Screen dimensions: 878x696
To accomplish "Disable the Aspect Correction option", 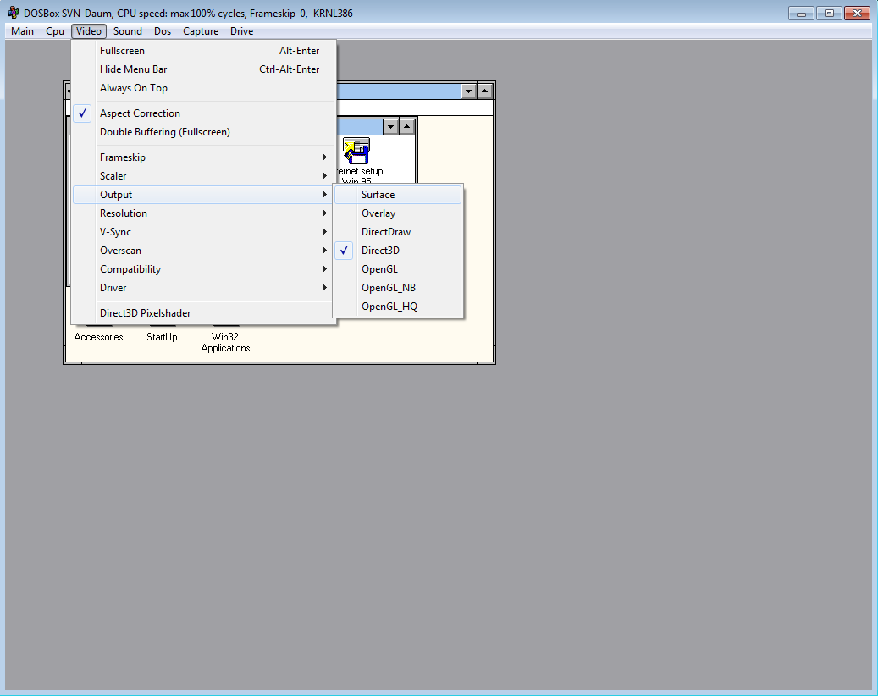I will tap(140, 113).
